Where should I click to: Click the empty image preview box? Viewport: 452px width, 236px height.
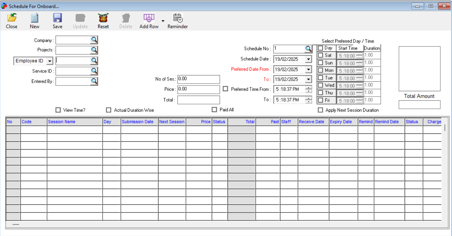[x=419, y=69]
